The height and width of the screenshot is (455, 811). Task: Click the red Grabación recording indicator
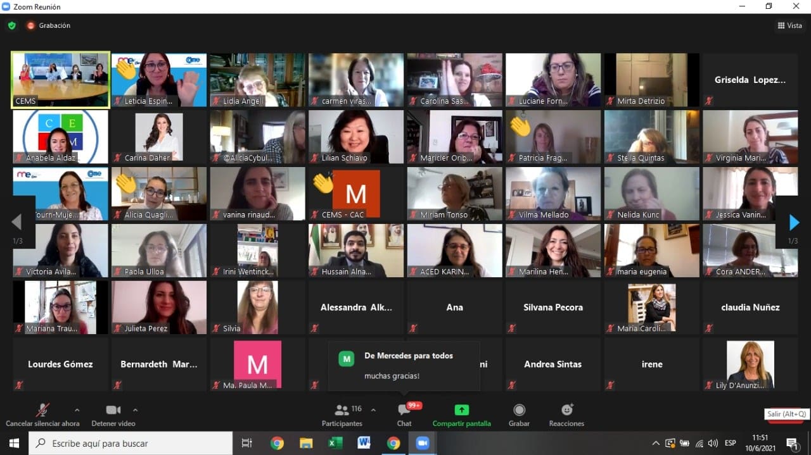(31, 25)
